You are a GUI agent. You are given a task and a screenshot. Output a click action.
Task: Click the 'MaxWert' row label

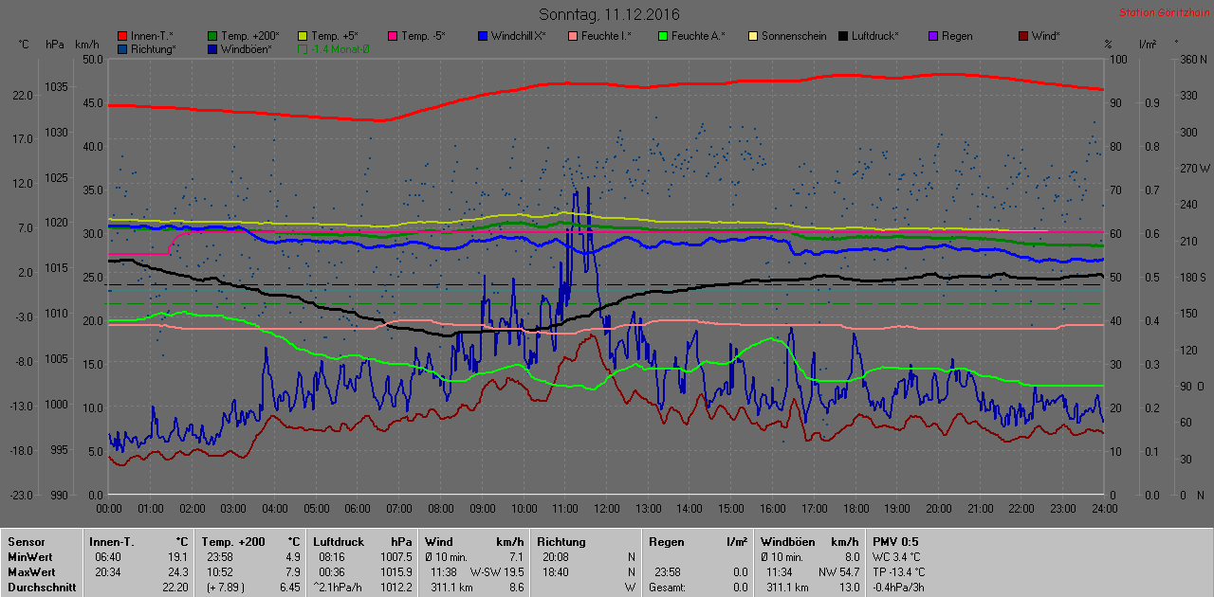(30, 572)
